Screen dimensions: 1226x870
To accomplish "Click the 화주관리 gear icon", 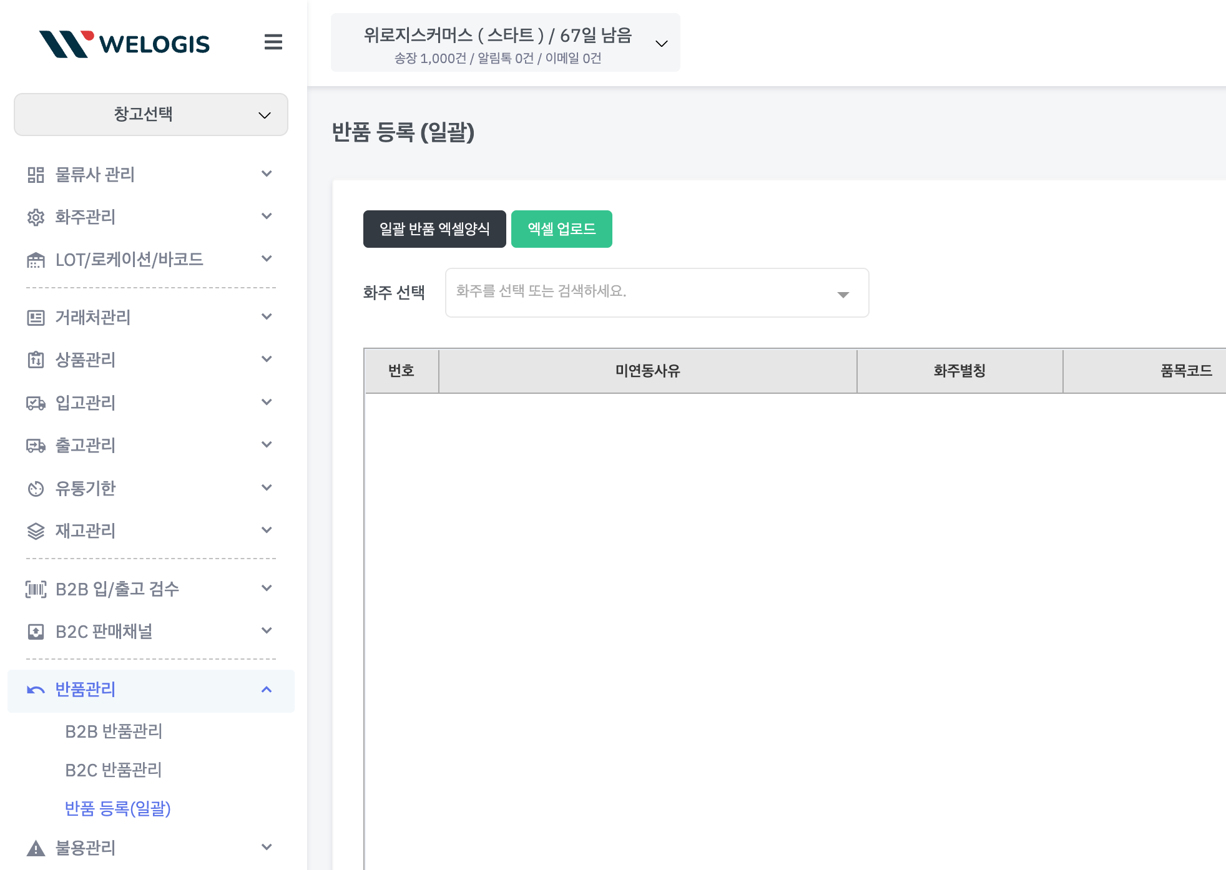I will point(36,217).
